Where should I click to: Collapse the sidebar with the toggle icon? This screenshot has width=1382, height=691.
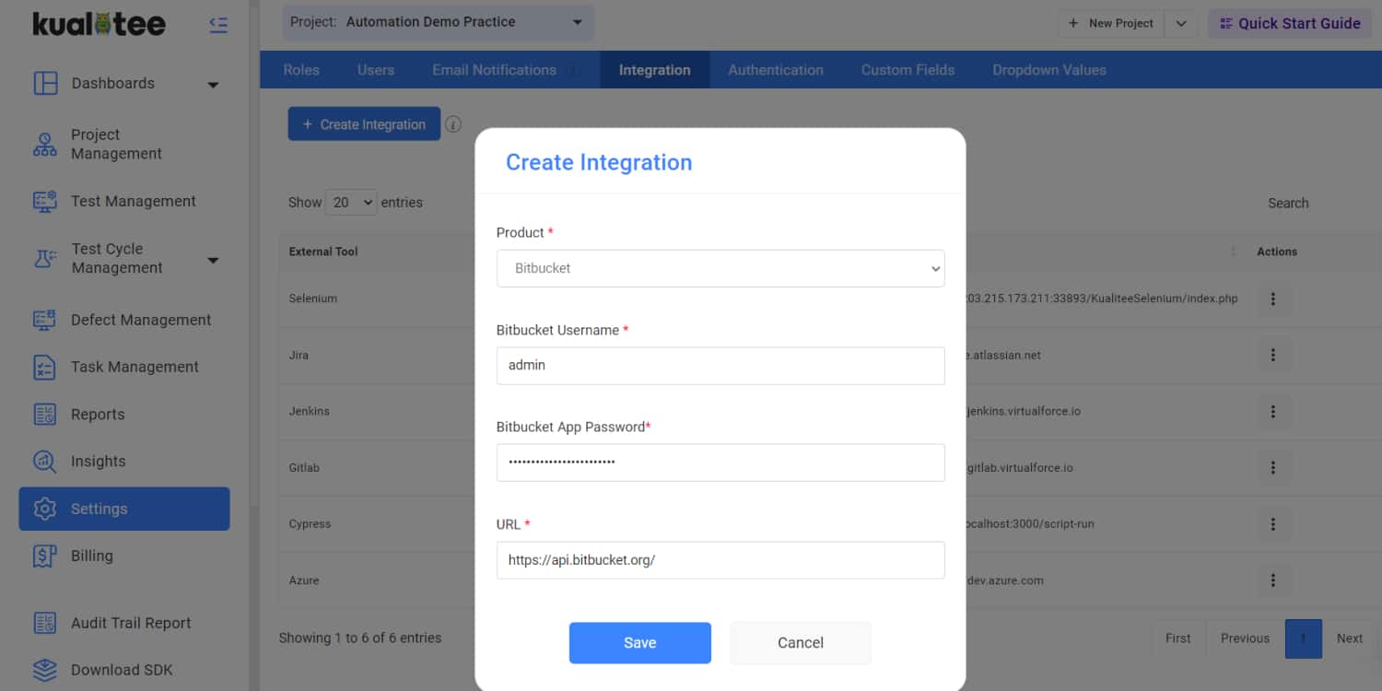[218, 25]
